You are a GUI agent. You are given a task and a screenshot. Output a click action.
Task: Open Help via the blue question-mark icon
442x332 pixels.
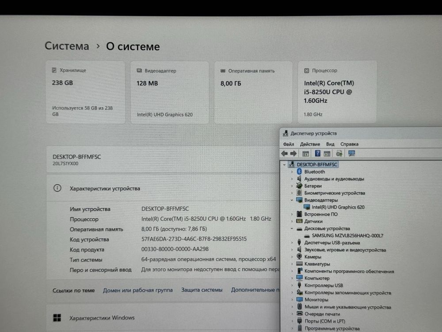click(x=318, y=153)
